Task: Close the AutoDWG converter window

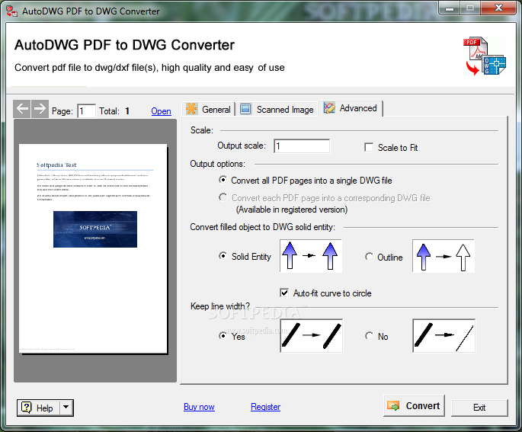Action: pos(498,8)
